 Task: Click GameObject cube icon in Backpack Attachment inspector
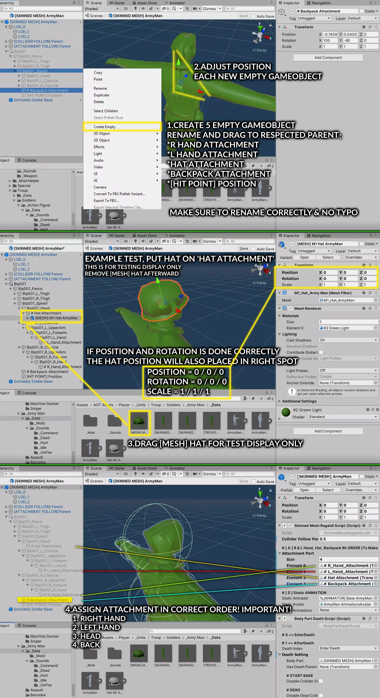282,12
